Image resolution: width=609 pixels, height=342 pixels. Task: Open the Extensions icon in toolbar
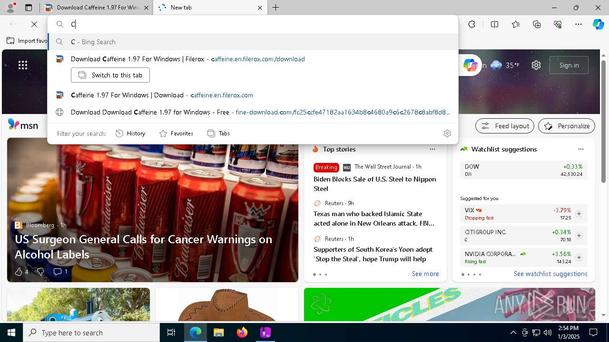[x=471, y=24]
